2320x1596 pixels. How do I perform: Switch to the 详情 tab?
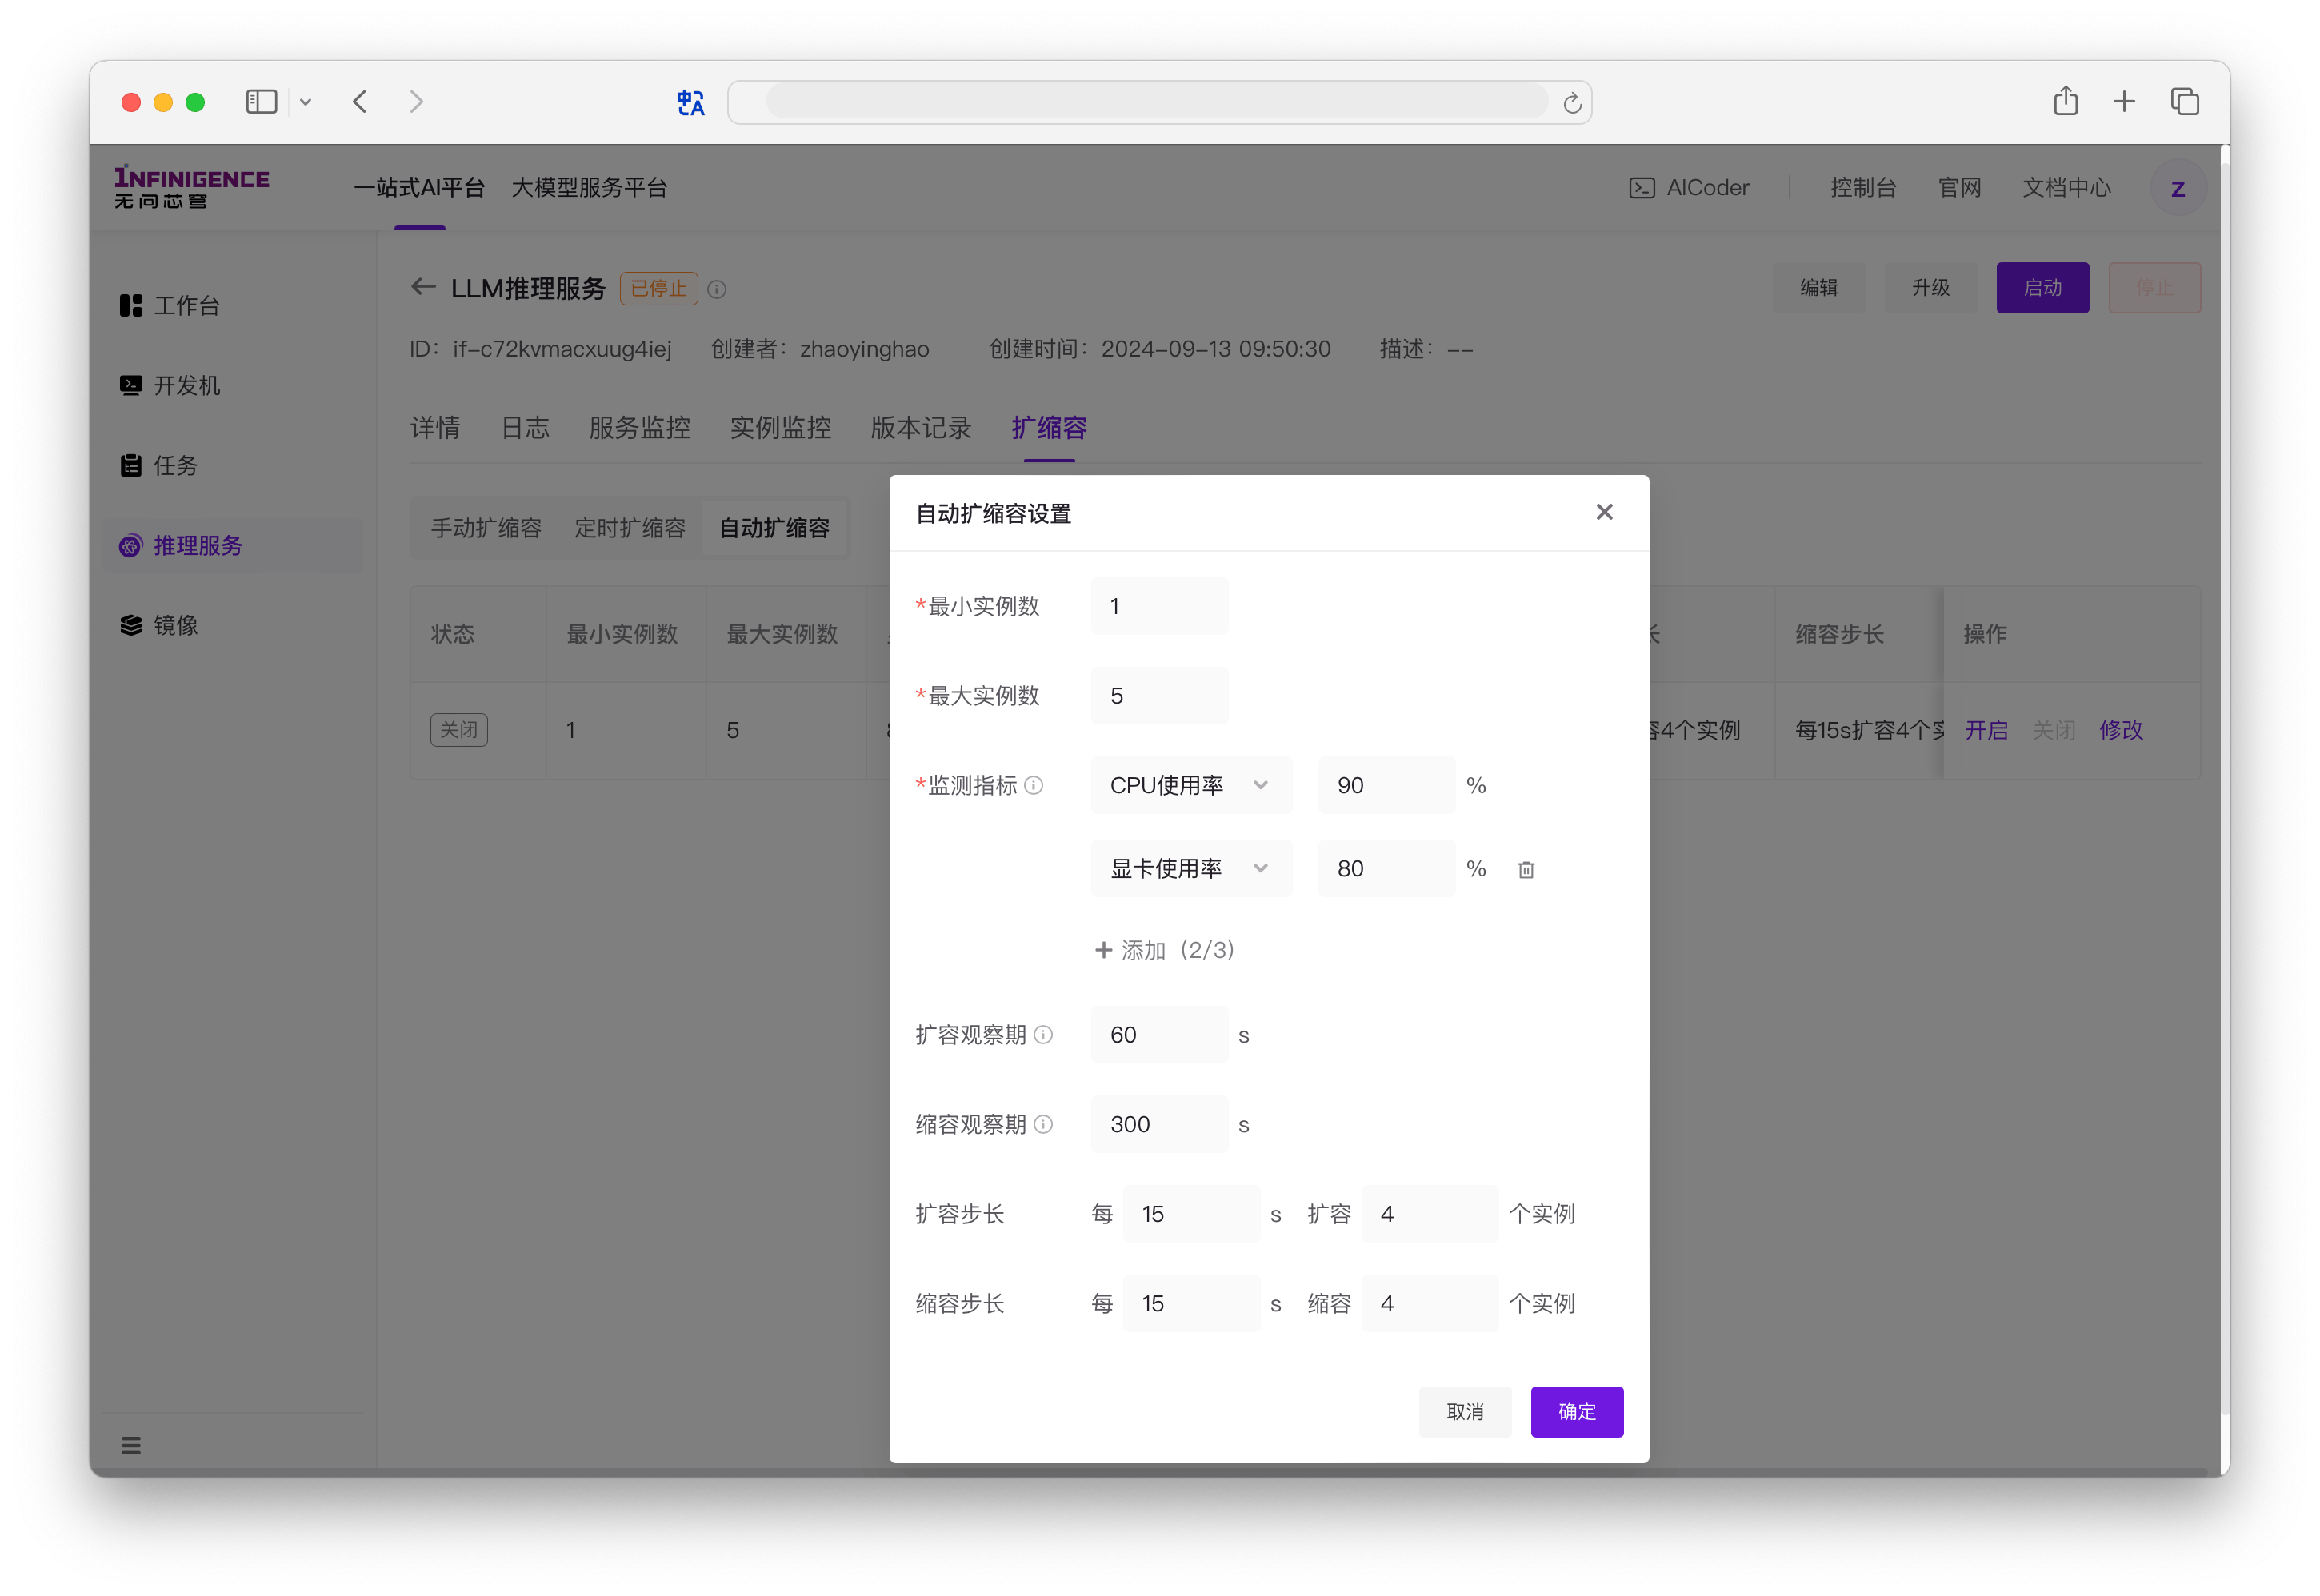(x=435, y=428)
